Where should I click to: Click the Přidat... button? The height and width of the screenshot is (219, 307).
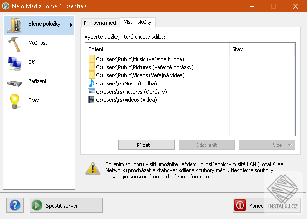pyautogui.click(x=147, y=145)
